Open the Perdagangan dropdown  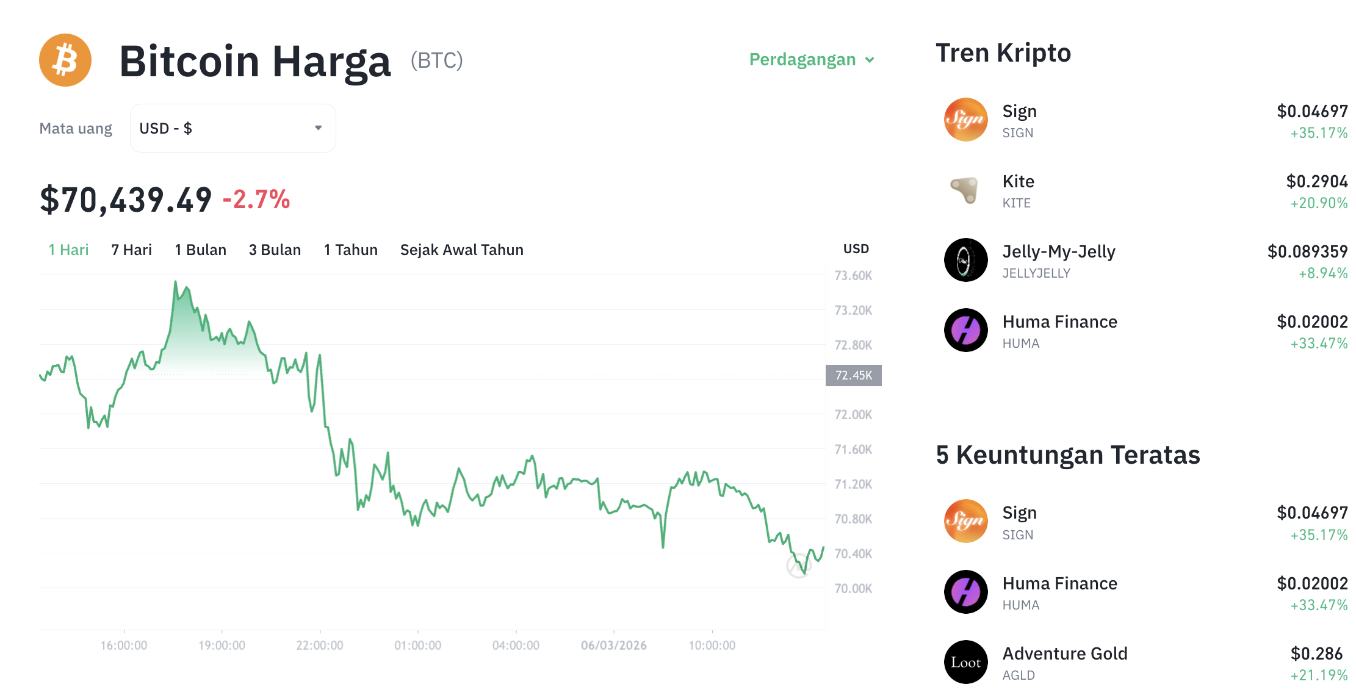click(x=812, y=59)
